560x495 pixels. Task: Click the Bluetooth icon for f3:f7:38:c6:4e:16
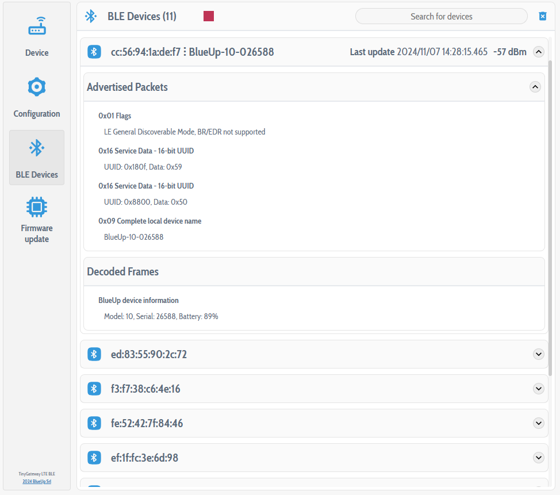(94, 389)
